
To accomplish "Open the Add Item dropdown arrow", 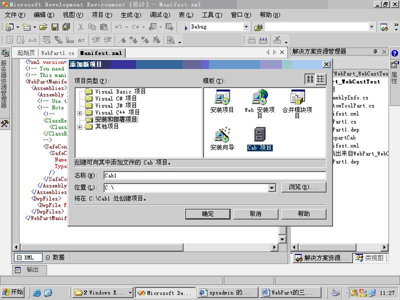I will tap(34, 27).
